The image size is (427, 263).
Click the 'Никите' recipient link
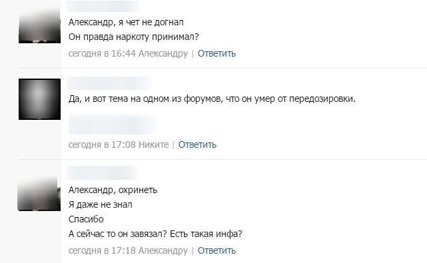tap(154, 144)
